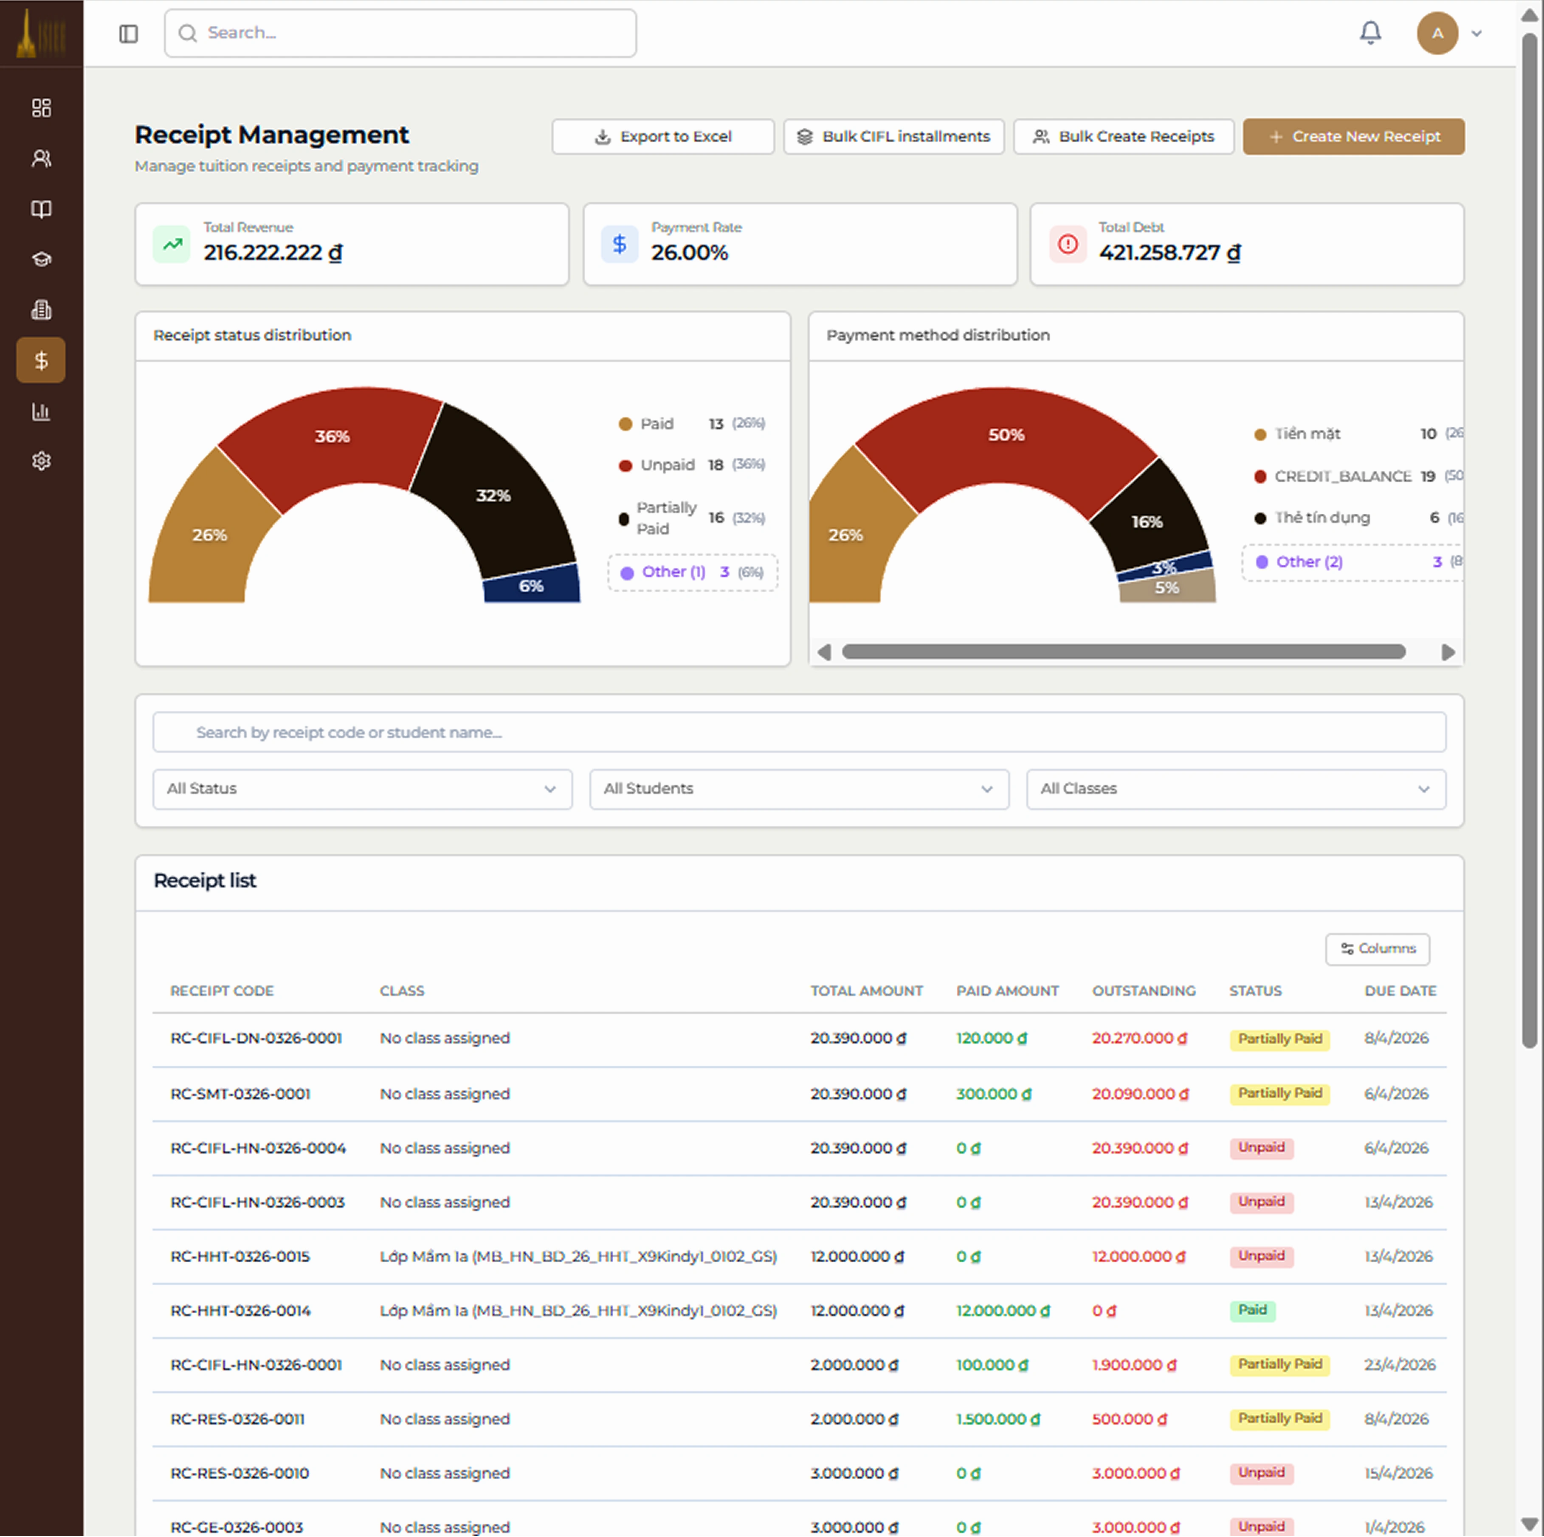Expand the All Classes dropdown

(1236, 789)
